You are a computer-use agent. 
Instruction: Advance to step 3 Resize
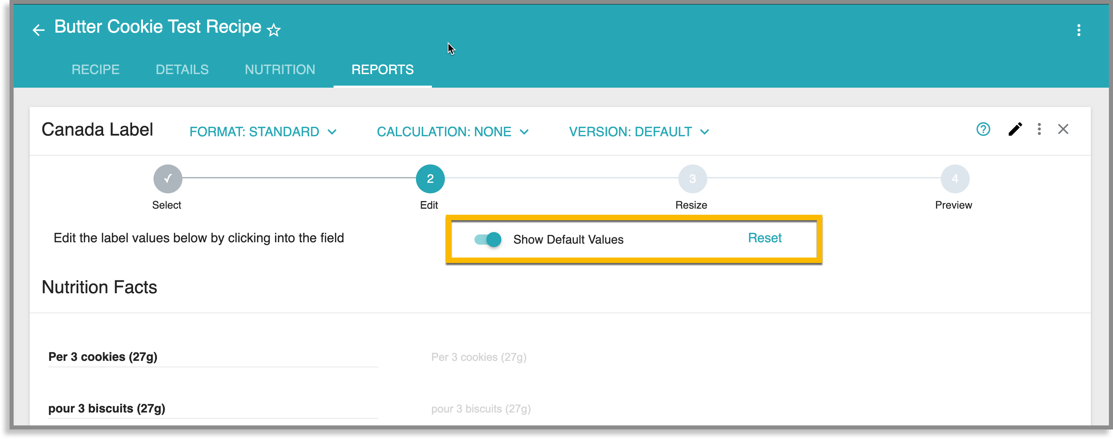[x=692, y=178]
